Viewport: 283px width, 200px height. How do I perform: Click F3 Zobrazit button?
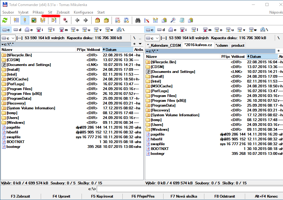click(20, 196)
